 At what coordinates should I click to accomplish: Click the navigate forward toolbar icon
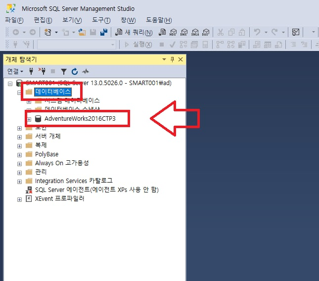(33, 32)
